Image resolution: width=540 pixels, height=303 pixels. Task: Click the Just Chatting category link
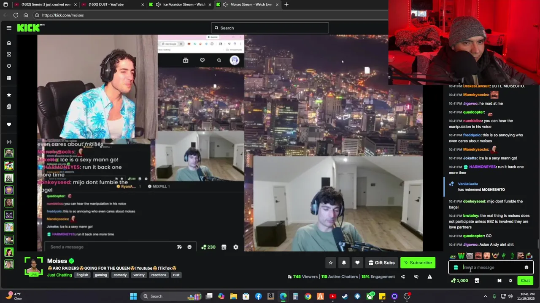(x=59, y=275)
